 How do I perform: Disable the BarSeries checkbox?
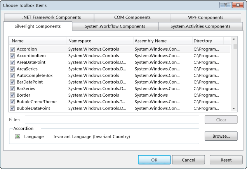pyautogui.click(x=12, y=89)
